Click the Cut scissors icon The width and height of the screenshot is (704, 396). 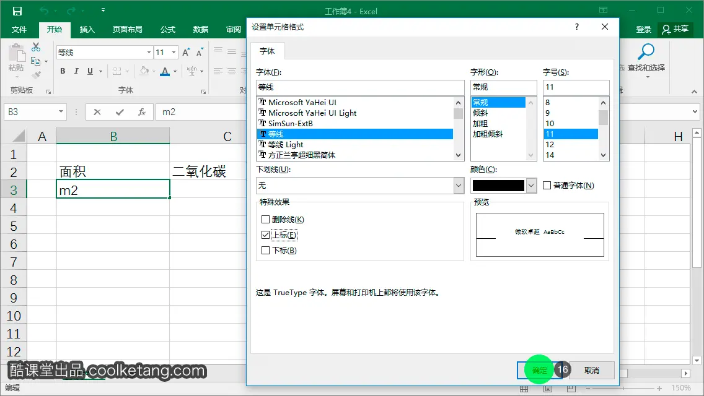pos(36,47)
